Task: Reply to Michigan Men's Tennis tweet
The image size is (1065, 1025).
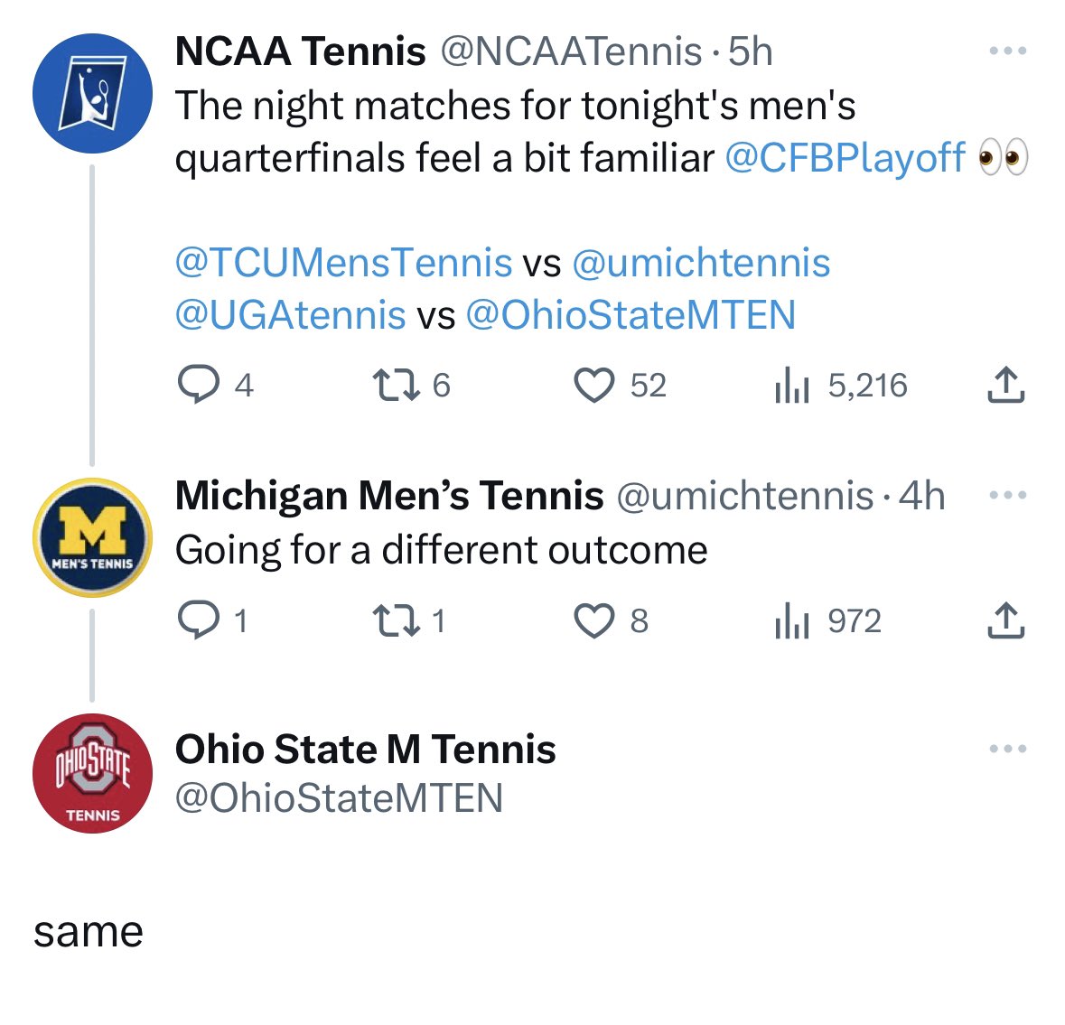Action: click(x=199, y=620)
